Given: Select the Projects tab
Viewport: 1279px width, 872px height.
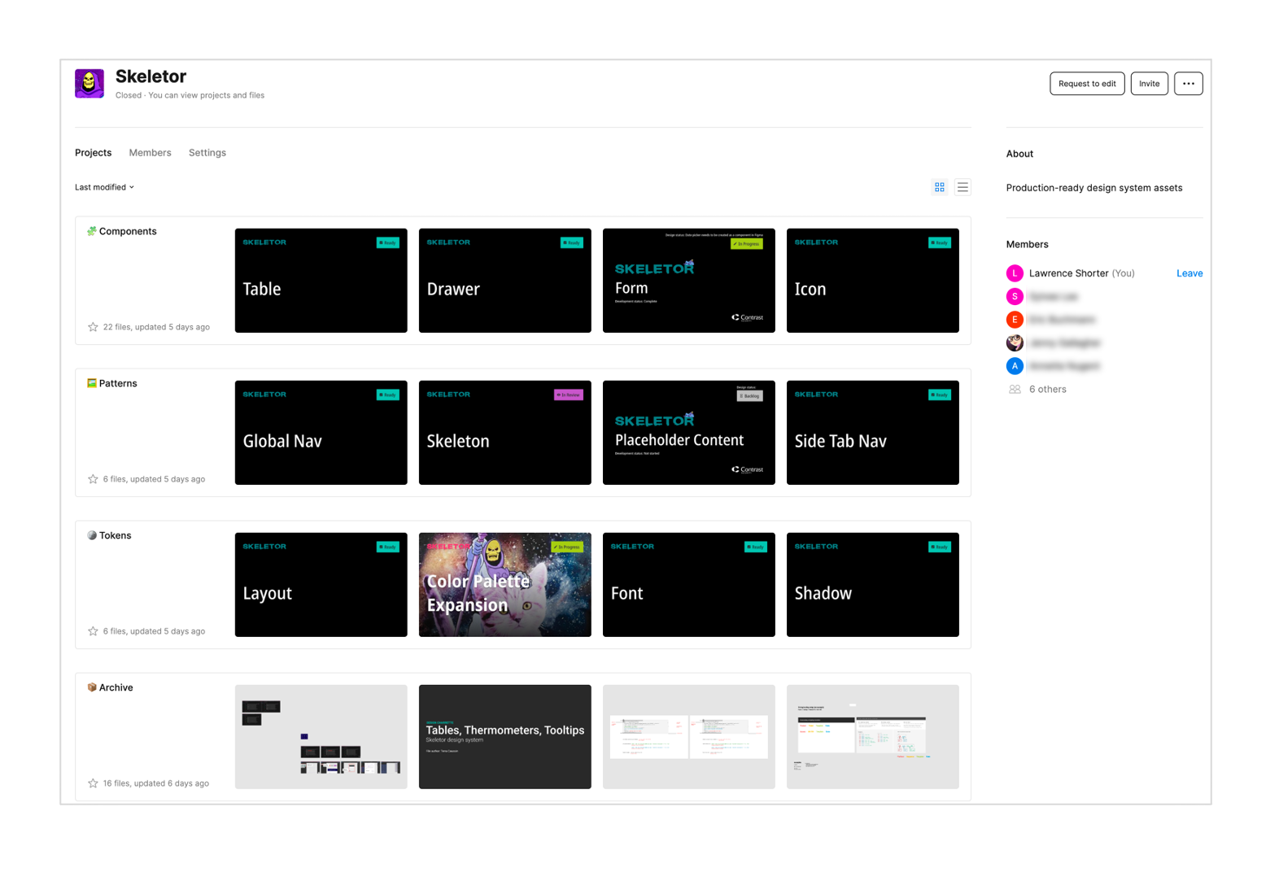Looking at the screenshot, I should tap(93, 153).
